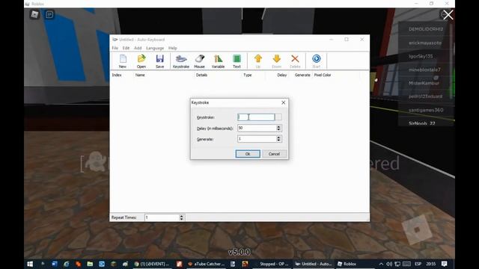Image resolution: width=479 pixels, height=269 pixels.
Task: Open the File menu
Action: click(x=115, y=48)
